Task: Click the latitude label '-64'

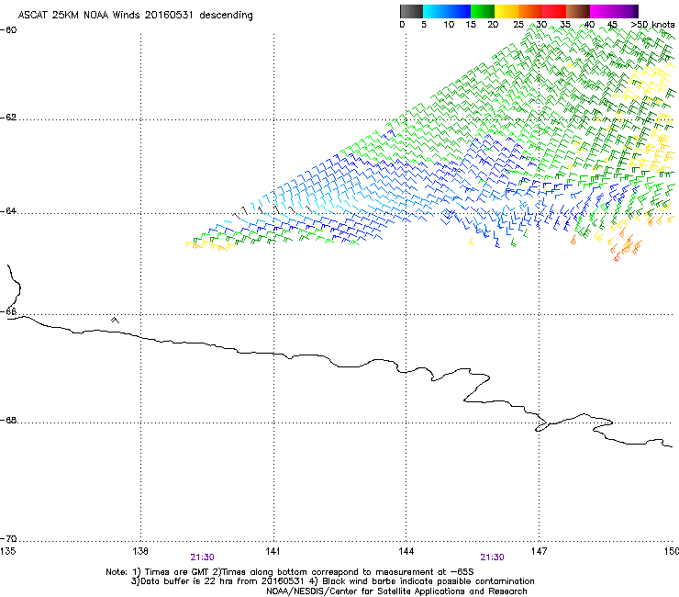Action: [8, 211]
